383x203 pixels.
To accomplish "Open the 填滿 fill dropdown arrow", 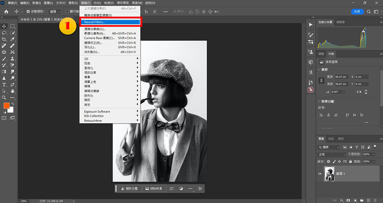I will click(x=374, y=162).
